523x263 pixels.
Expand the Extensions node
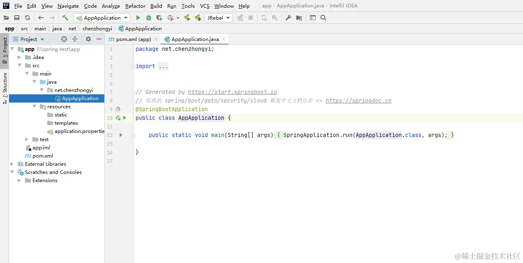19,181
